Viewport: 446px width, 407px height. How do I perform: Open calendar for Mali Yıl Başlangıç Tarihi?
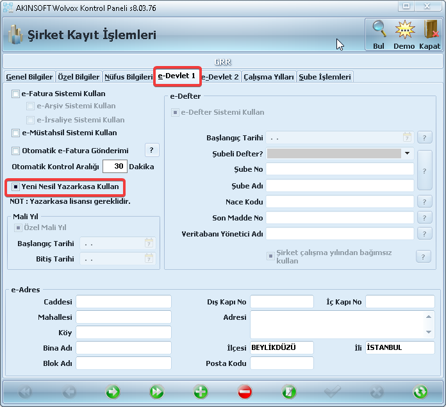[149, 243]
